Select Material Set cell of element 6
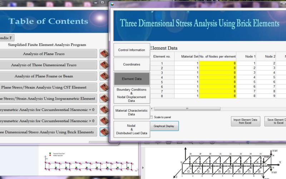The image size is (286, 179). tap(187, 87)
